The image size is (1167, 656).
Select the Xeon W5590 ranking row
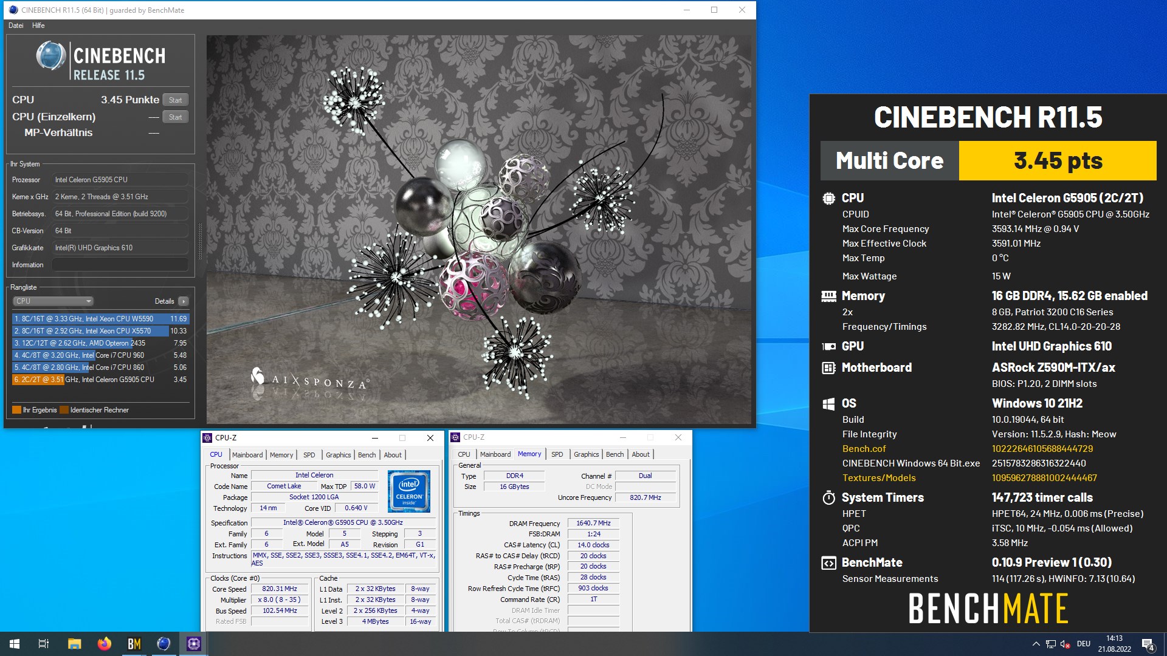(100, 319)
